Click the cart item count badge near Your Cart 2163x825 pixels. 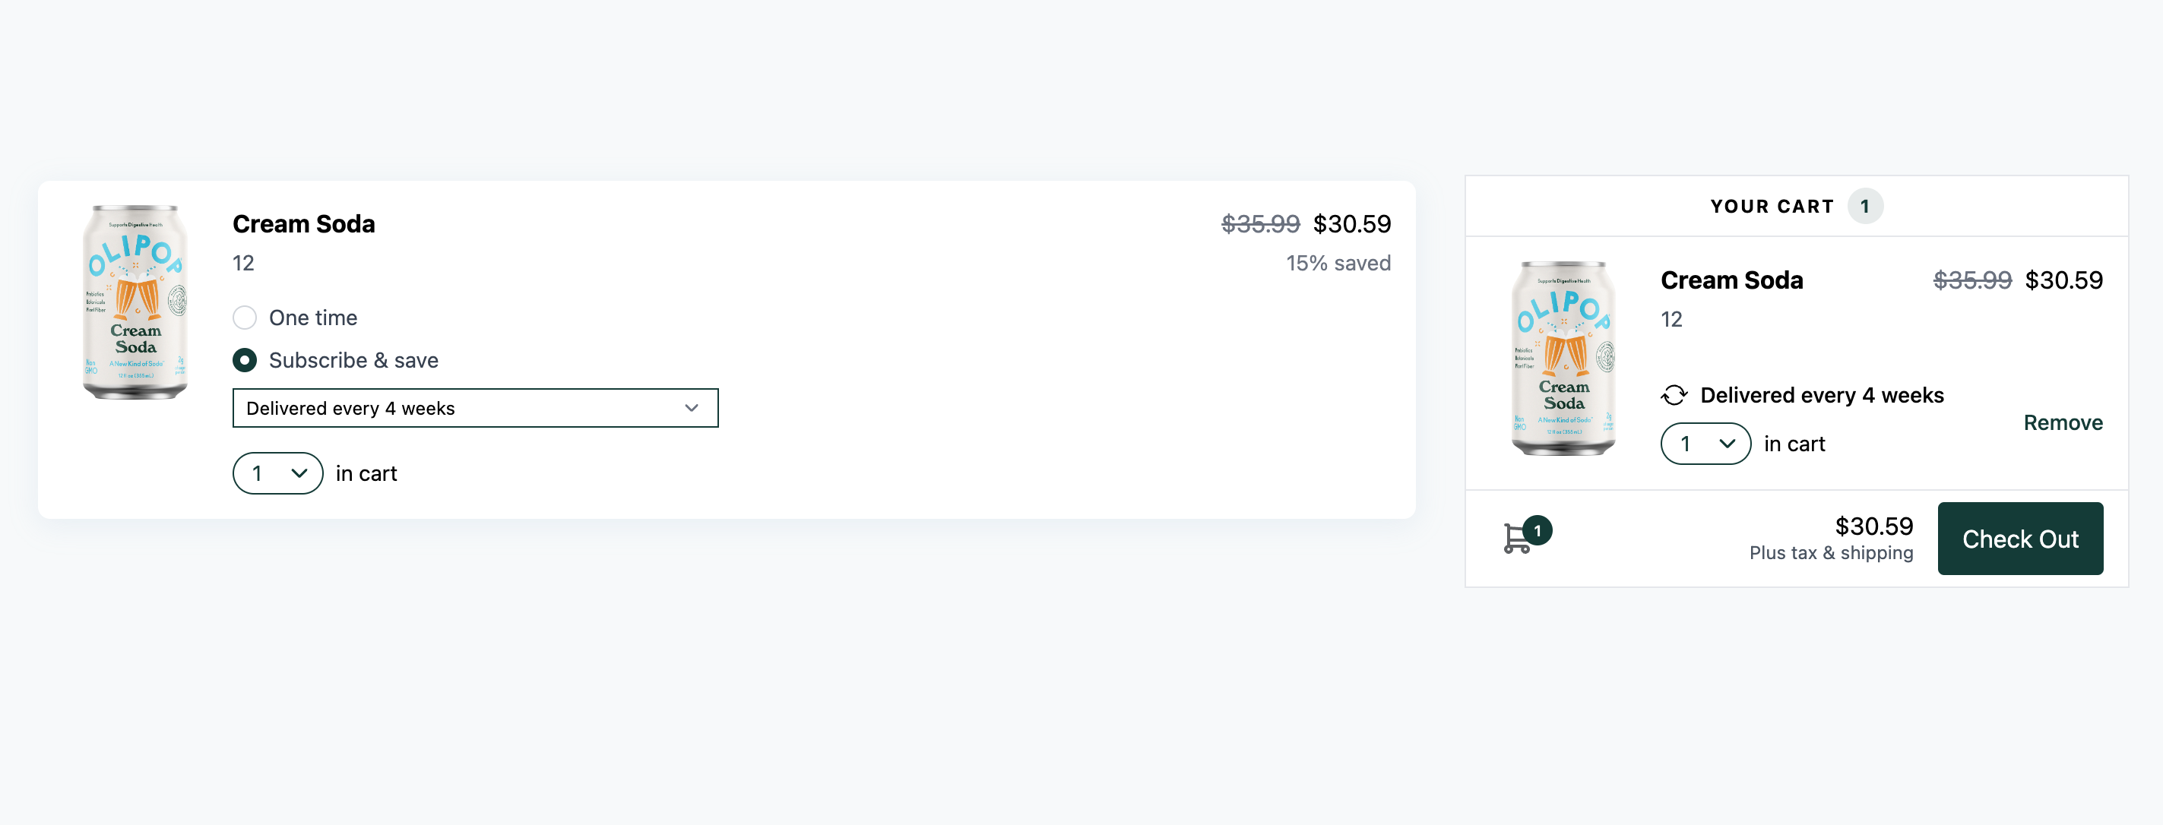(x=1864, y=207)
